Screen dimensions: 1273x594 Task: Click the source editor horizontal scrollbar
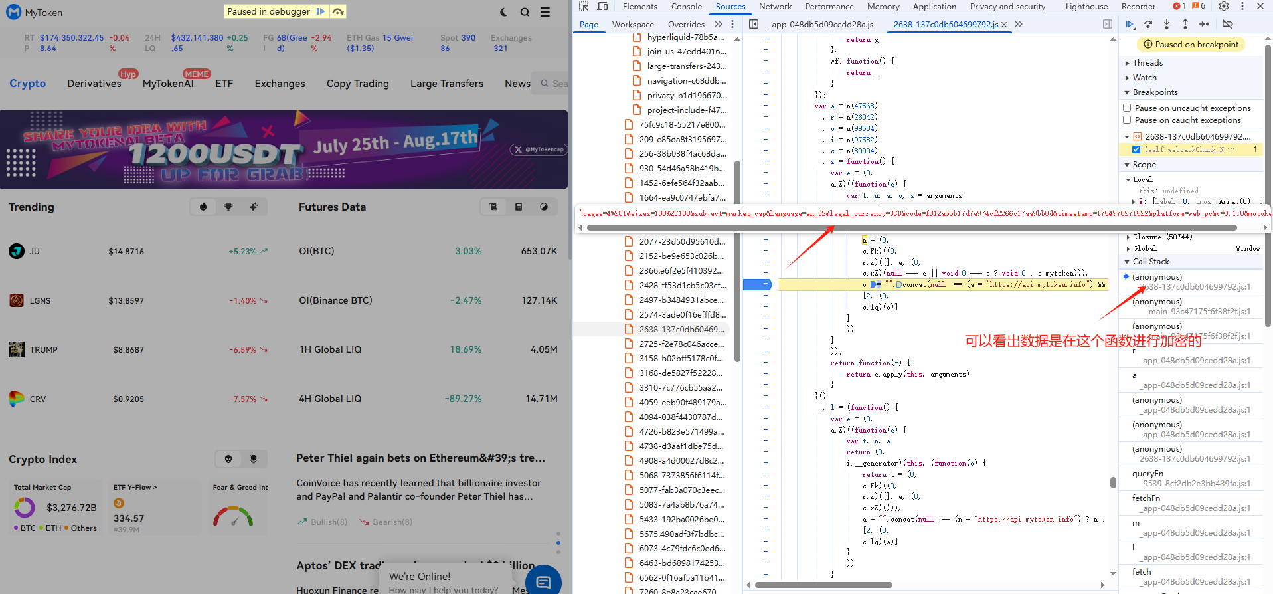(823, 585)
